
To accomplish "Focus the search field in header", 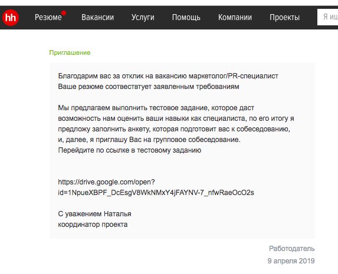I will tap(327, 17).
